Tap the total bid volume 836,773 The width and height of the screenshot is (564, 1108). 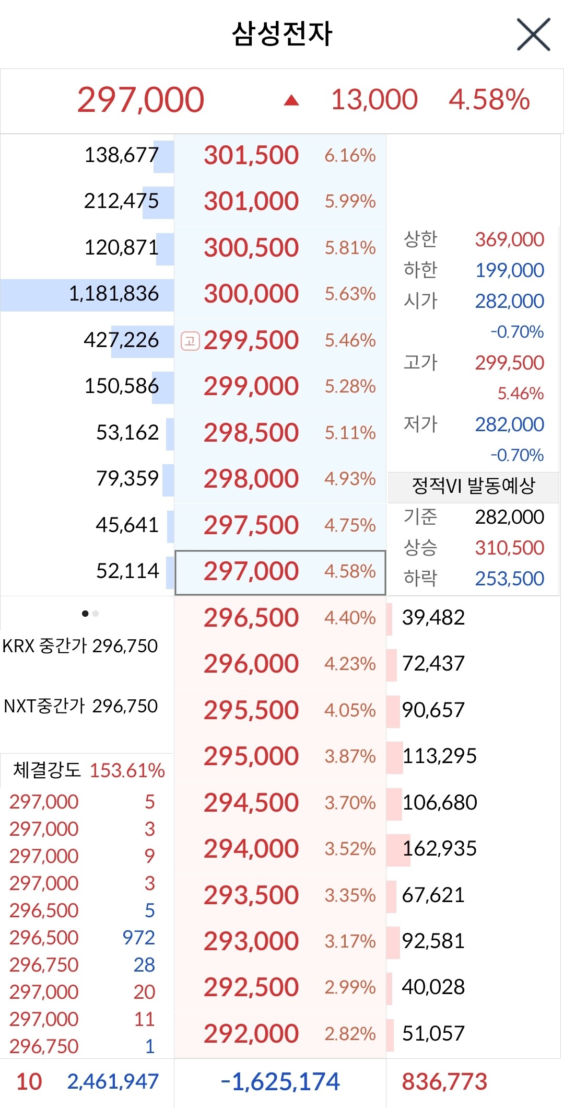[x=444, y=1082]
